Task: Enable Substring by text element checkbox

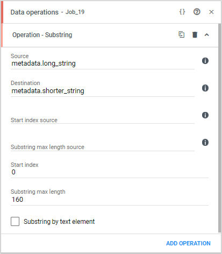Action: click(15, 221)
